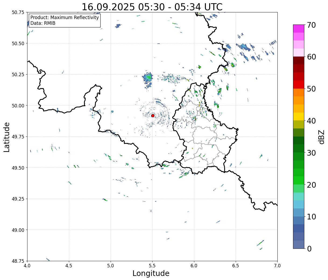Click the title '16.09.2025 05:30 - 05:34 UTC'
Screen dimensions: 328x280
(152, 7)
